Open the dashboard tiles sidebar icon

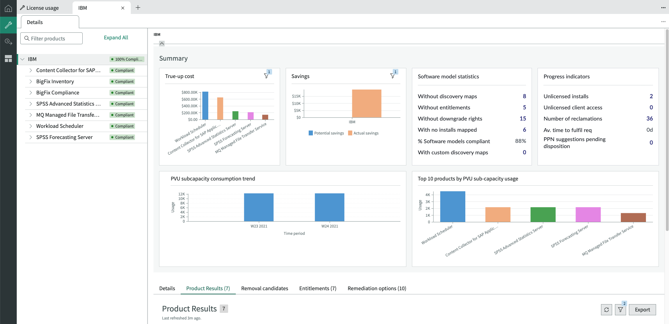coord(8,59)
